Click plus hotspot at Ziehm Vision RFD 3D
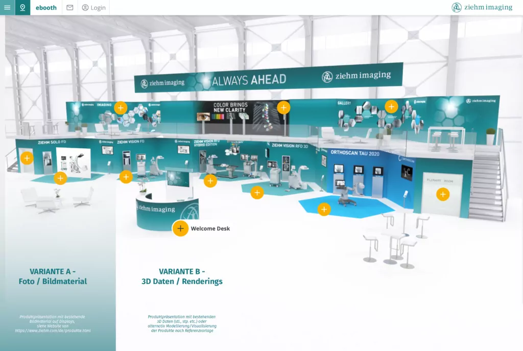Screen dimensions: 523x351 tap(257, 193)
